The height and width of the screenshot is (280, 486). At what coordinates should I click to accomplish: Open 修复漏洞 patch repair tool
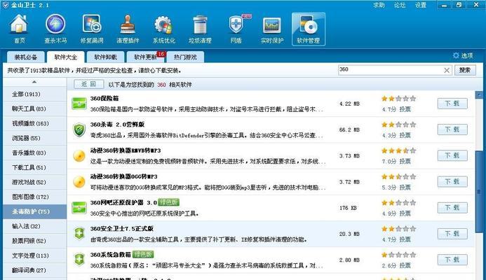point(91,29)
